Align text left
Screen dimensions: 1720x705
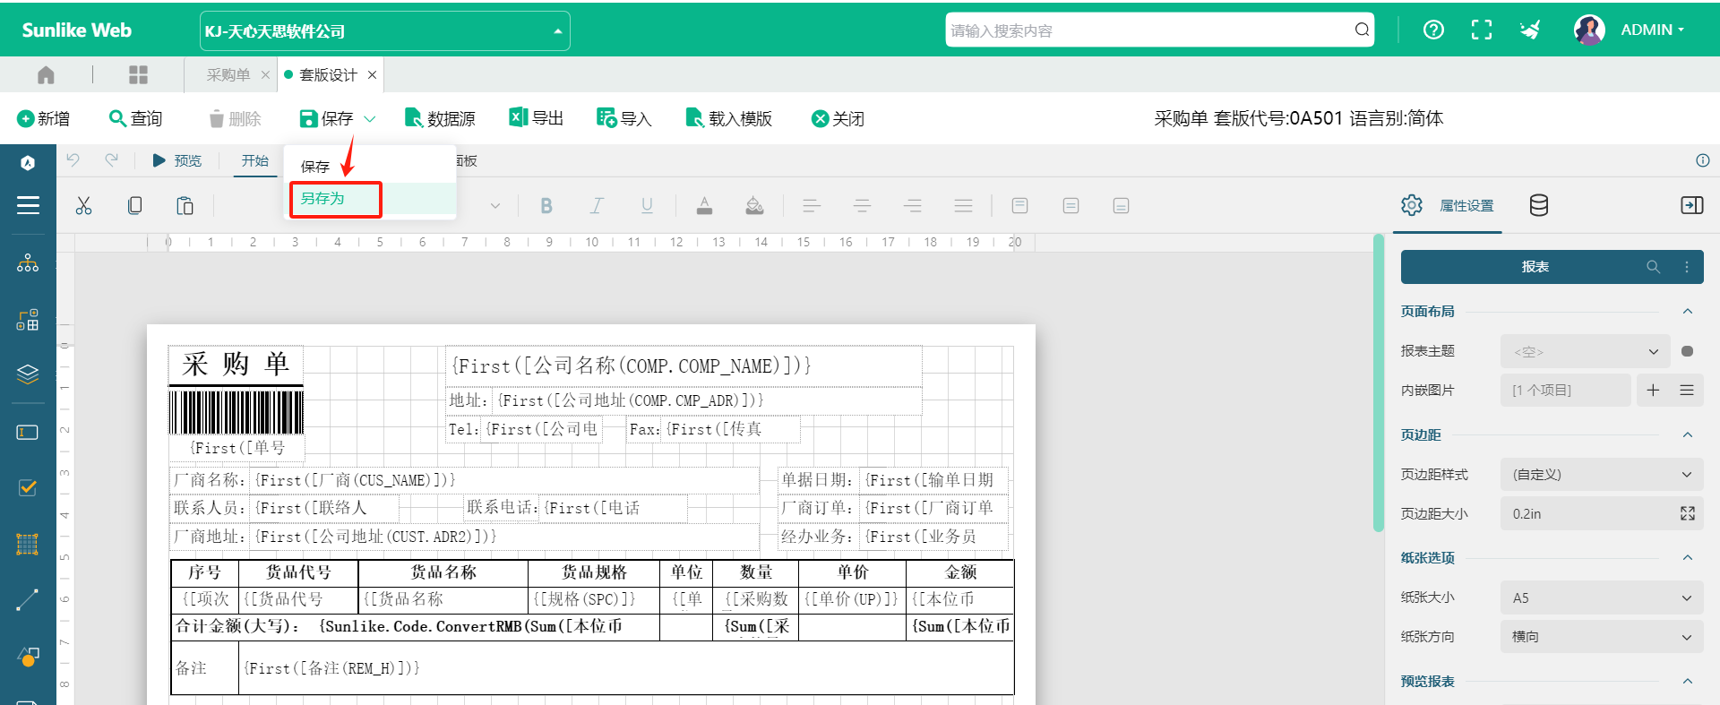(812, 206)
